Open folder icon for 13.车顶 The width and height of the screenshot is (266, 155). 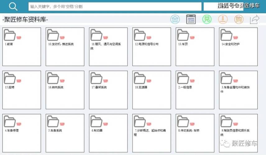tap(183, 35)
